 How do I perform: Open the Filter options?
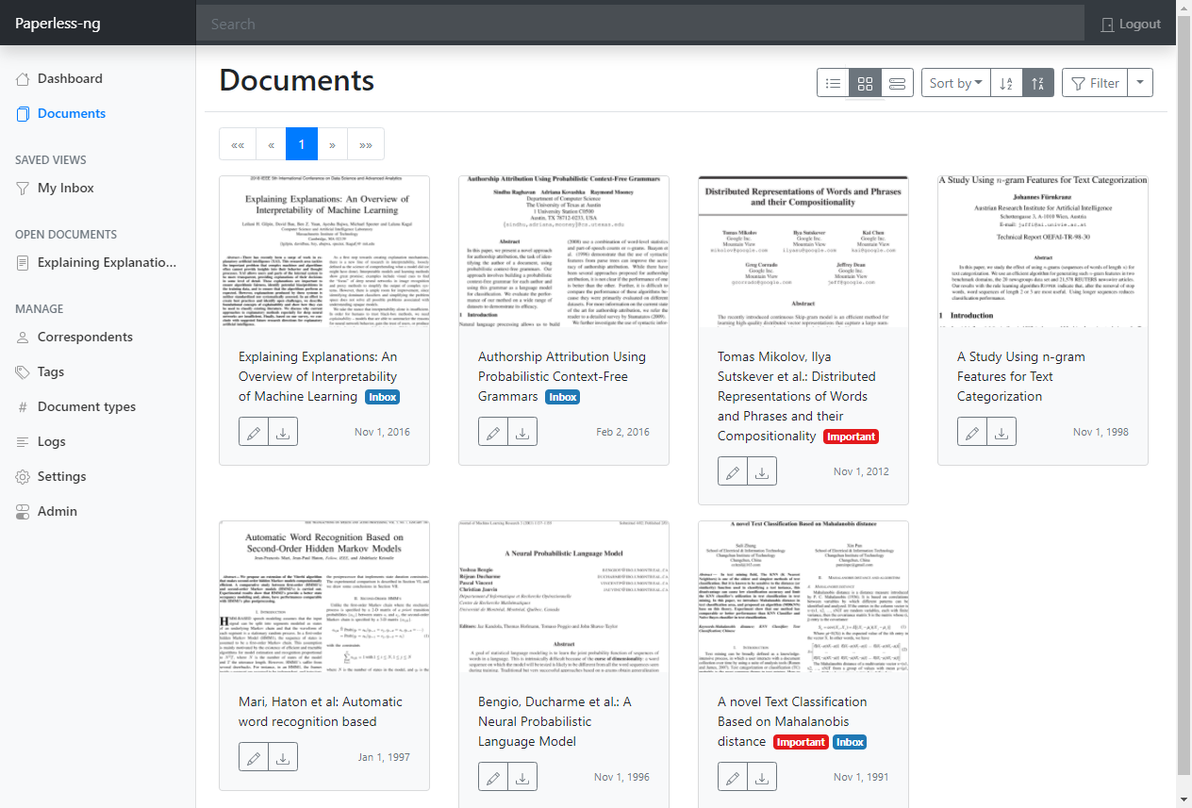coord(1095,83)
